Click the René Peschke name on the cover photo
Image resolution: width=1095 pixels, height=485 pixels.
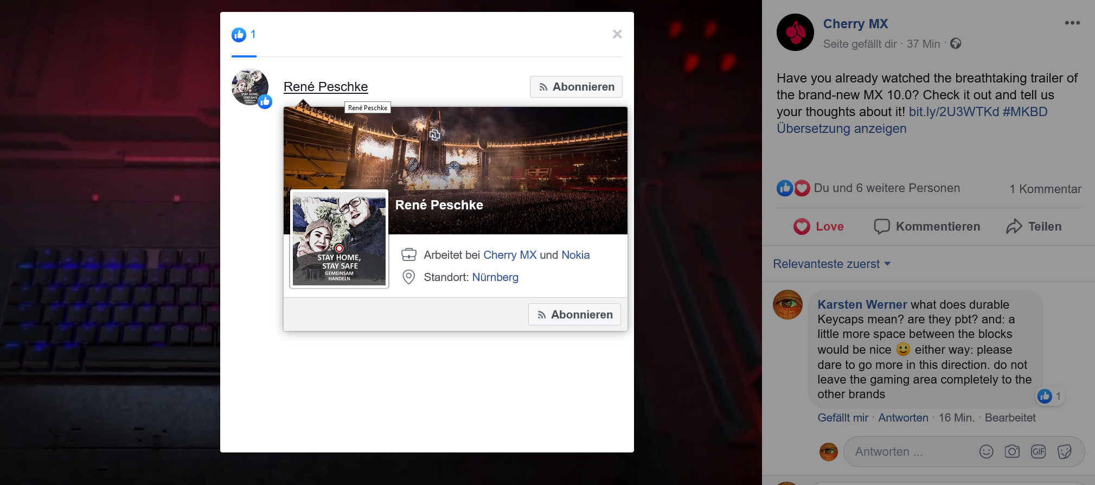pyautogui.click(x=439, y=205)
